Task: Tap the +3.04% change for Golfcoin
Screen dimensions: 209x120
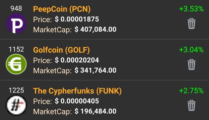Action: (191, 50)
